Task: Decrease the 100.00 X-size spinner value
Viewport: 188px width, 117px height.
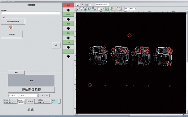Action: tap(25, 103)
